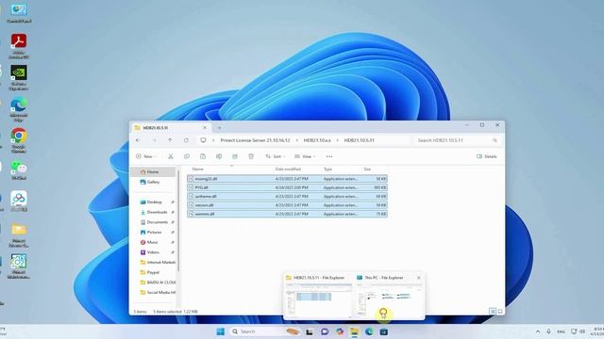Click the microphone tray icon

[x=548, y=331]
